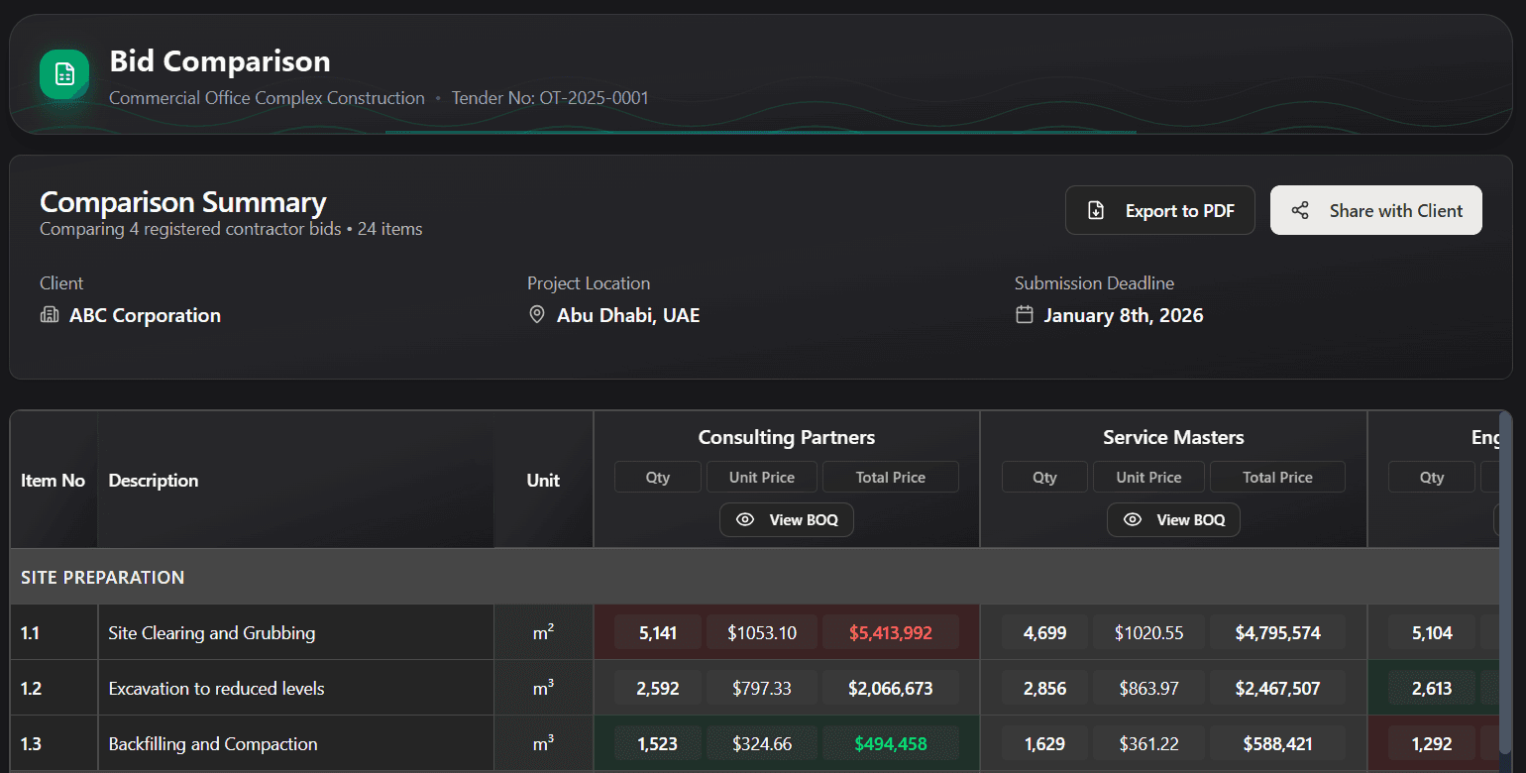
Task: Click the eye icon on Consulting Partners View BOQ
Action: pyautogui.click(x=745, y=519)
